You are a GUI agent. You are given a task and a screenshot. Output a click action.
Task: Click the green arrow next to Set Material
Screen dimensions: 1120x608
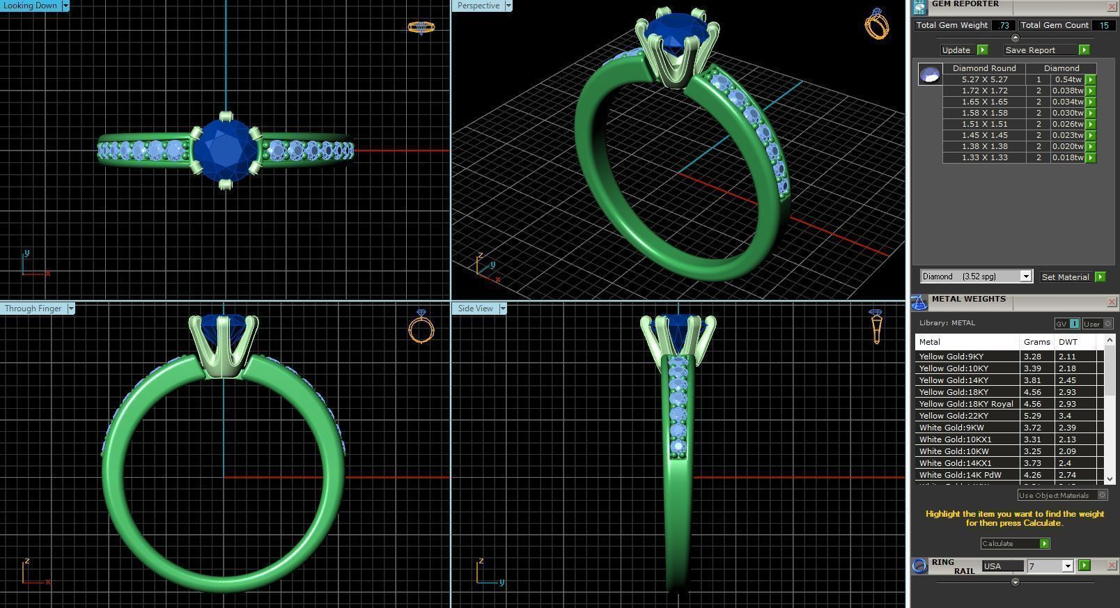tap(1100, 276)
